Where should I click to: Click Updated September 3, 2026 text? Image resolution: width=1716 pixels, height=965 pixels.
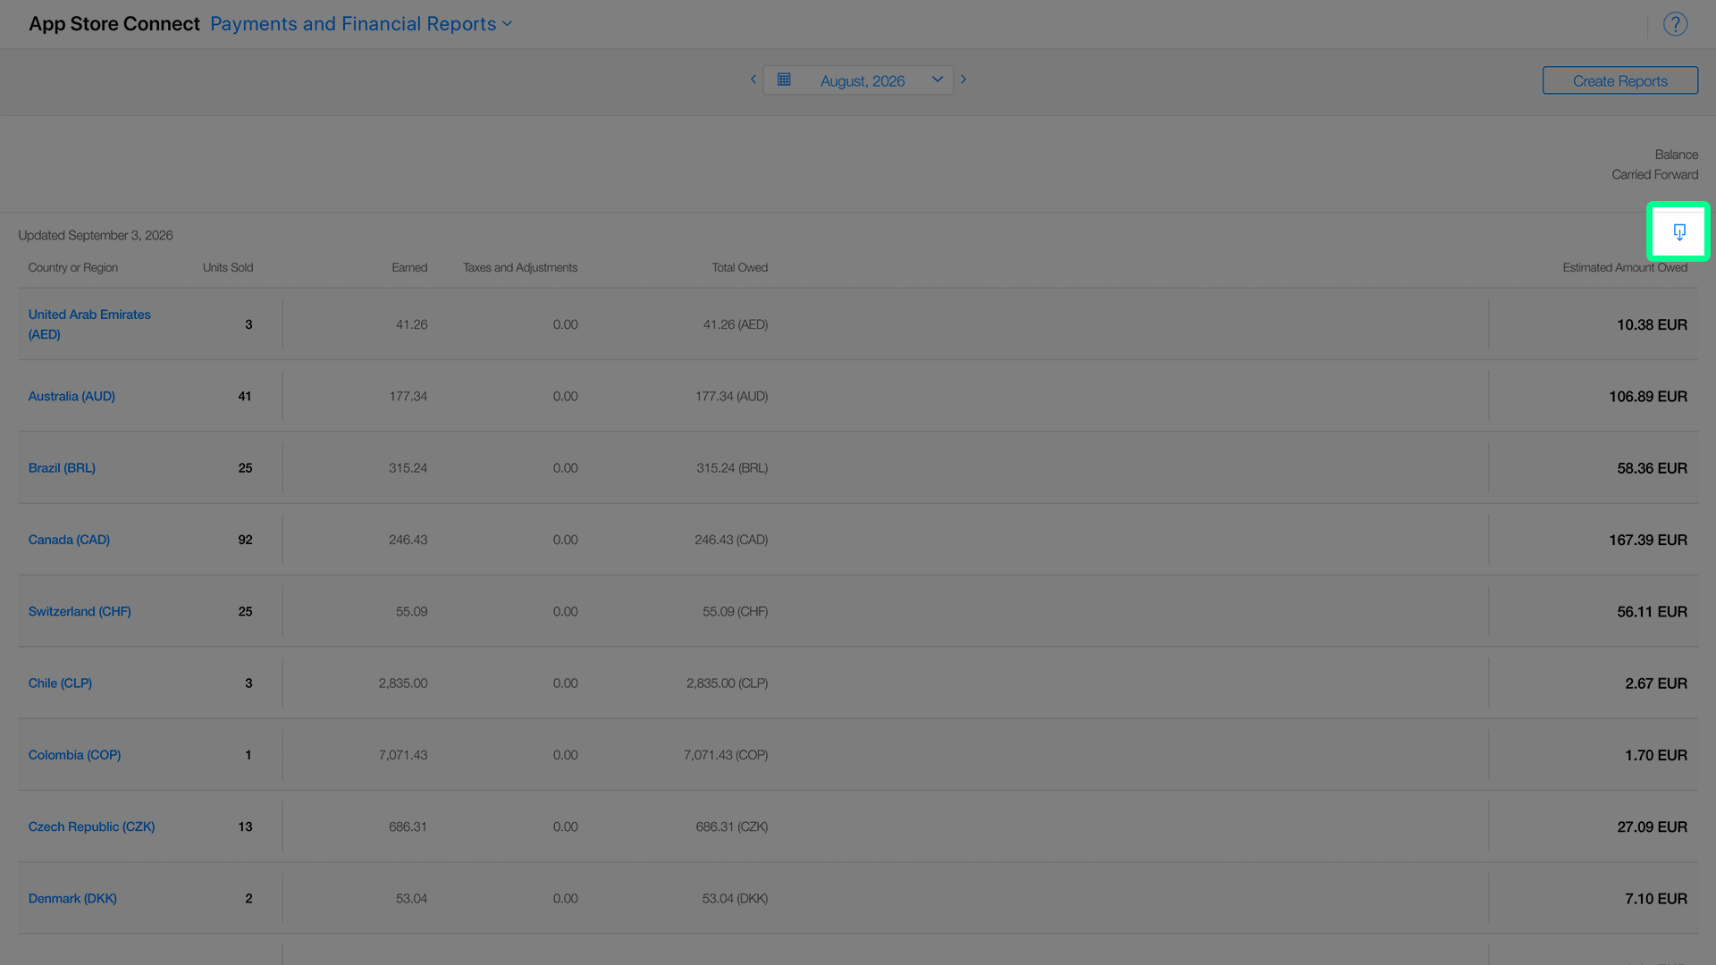coord(96,236)
